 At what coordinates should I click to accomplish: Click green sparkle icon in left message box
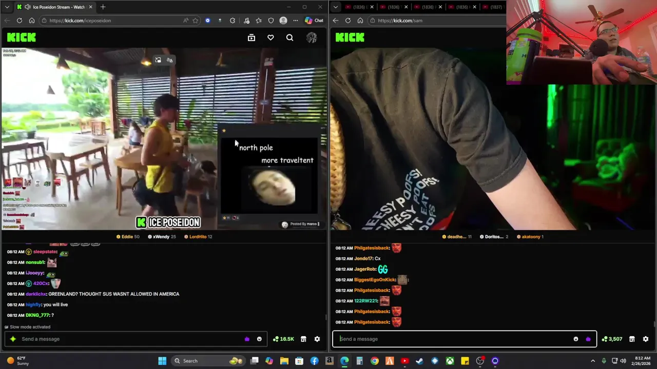13,339
